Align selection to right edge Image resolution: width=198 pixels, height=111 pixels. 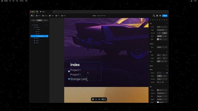click(x=155, y=20)
